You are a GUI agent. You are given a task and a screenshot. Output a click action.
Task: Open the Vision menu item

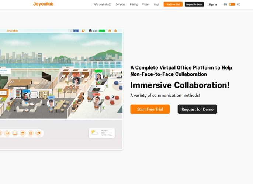(146, 4)
